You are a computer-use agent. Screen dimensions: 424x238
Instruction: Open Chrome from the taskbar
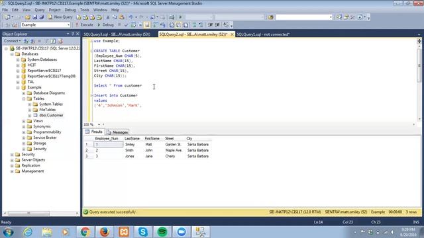tap(85, 232)
